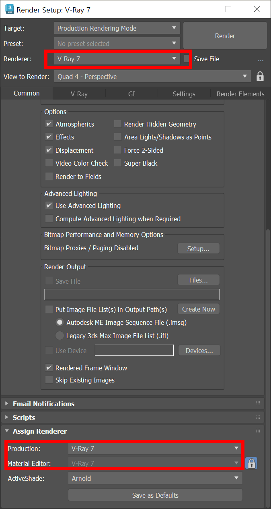Switch to the GI tab
This screenshot has height=509, width=271.
pos(131,94)
